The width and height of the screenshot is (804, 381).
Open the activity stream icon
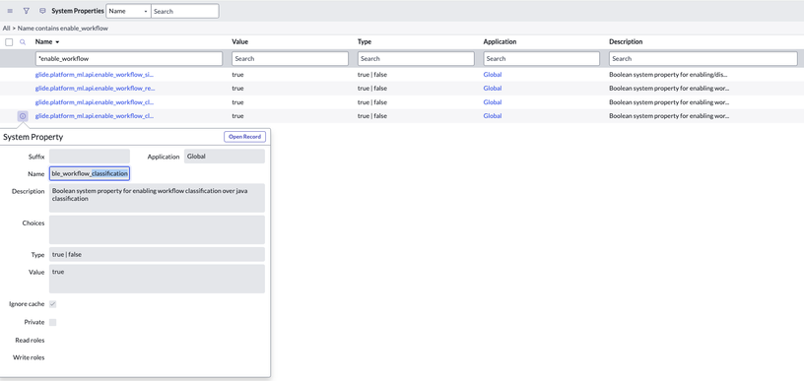[x=42, y=11]
